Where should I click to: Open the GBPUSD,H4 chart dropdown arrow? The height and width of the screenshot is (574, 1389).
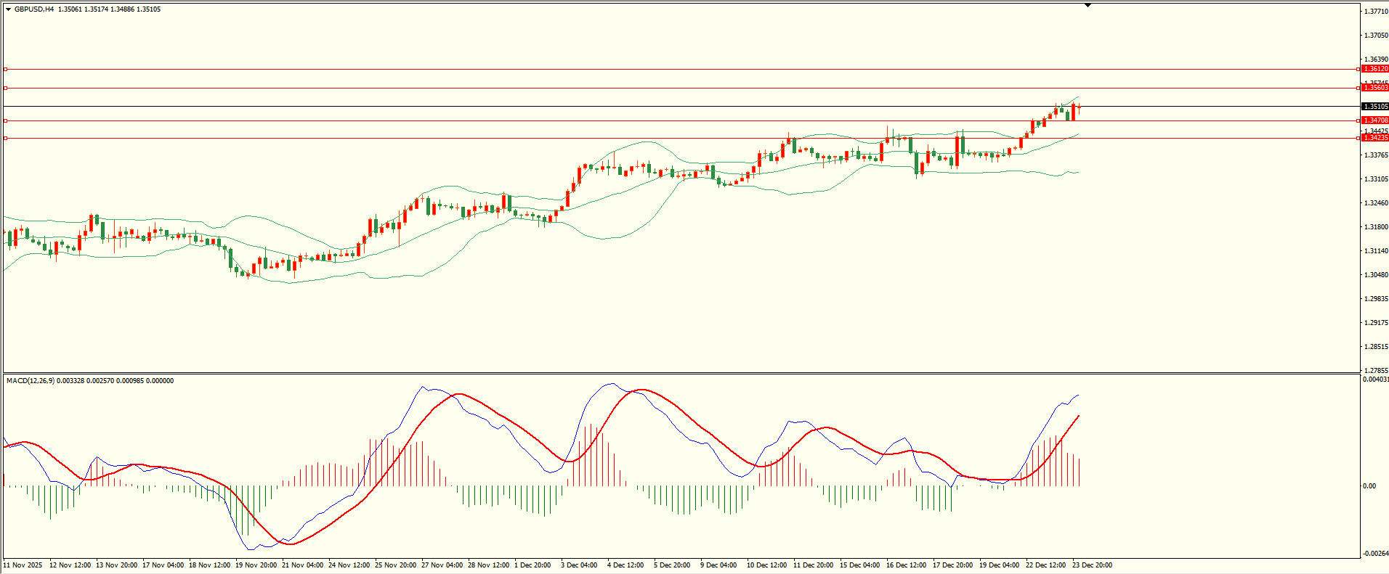pos(8,9)
